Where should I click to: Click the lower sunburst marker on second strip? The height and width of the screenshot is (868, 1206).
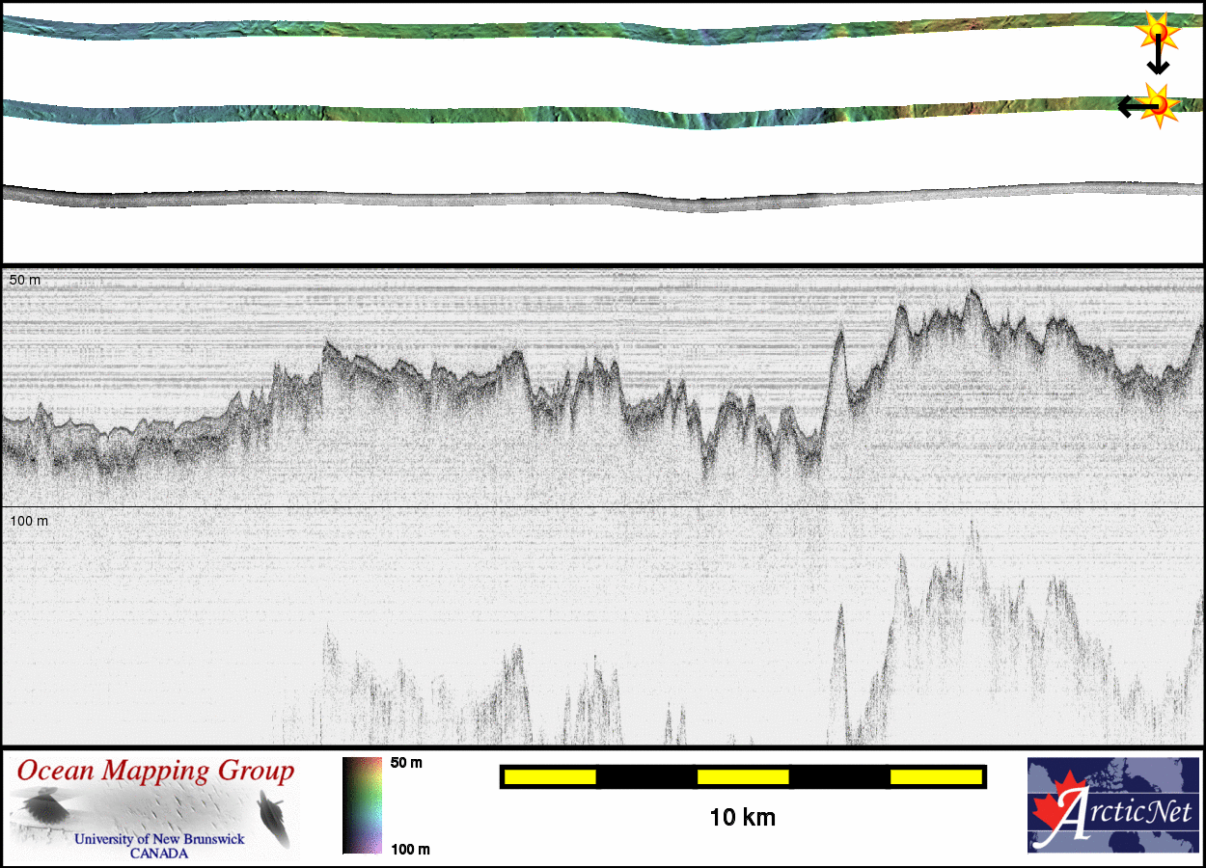pos(1159,104)
